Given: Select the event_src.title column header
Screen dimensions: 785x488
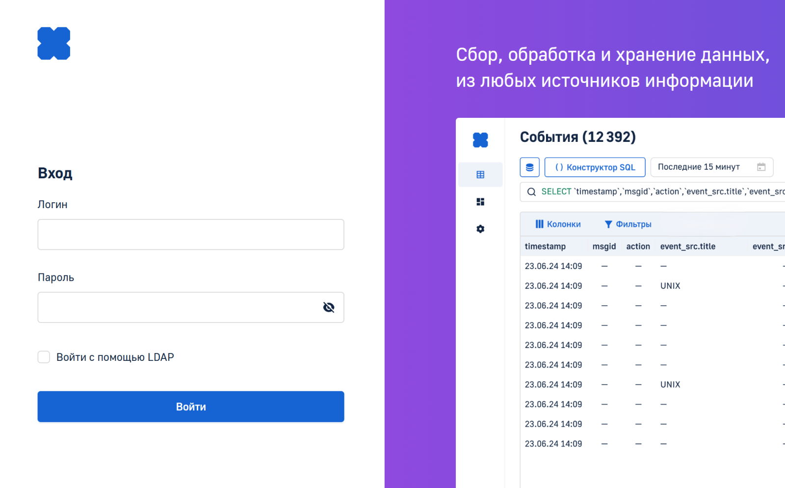Looking at the screenshot, I should tap(687, 246).
